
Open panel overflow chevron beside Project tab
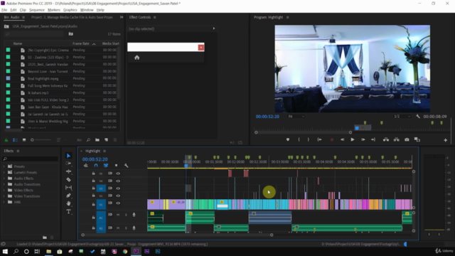[122, 17]
